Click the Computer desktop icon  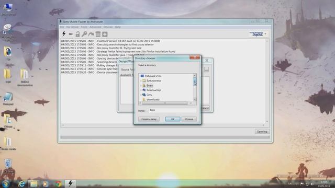pyautogui.click(x=8, y=9)
